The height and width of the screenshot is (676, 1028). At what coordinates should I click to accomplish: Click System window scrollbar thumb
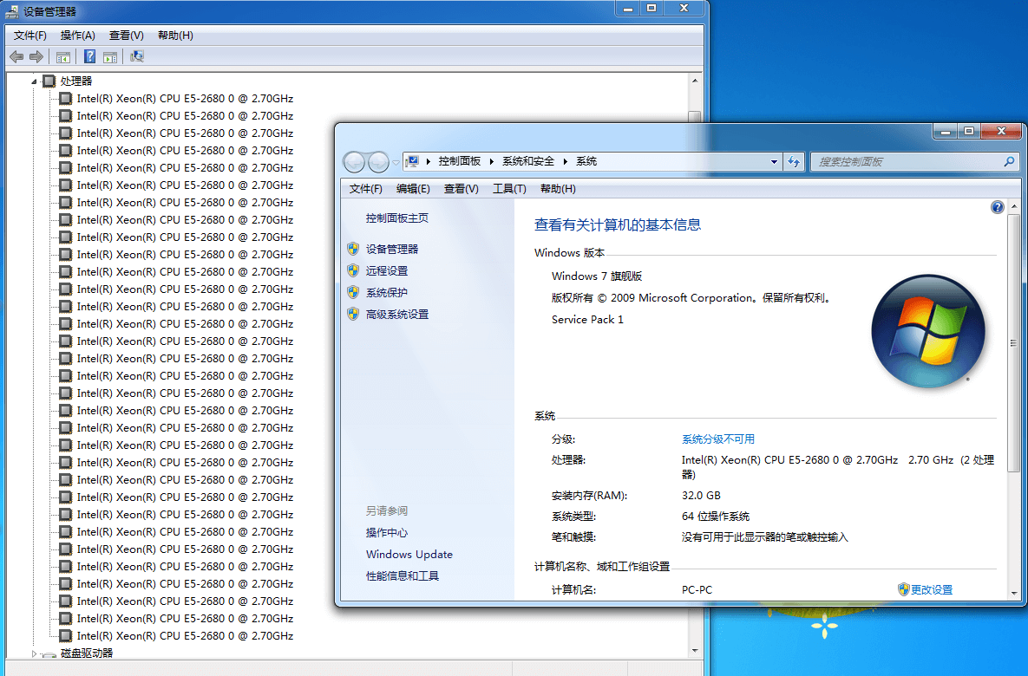[x=1013, y=342]
